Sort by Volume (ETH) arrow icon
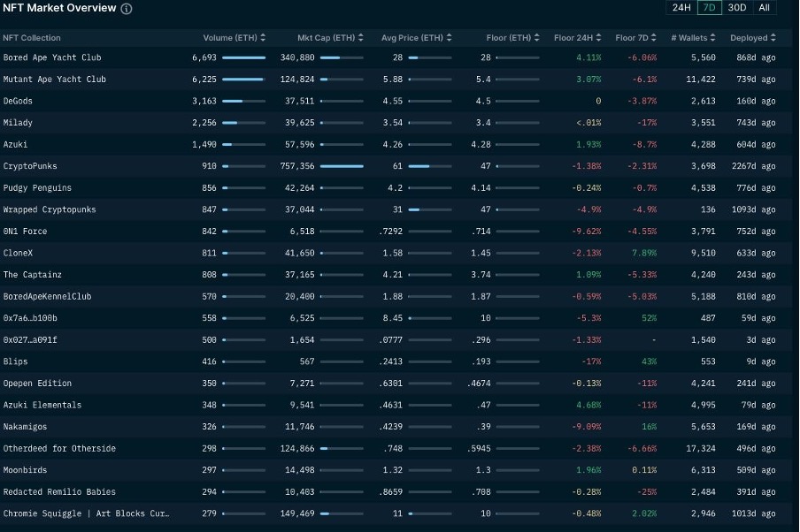 click(263, 38)
